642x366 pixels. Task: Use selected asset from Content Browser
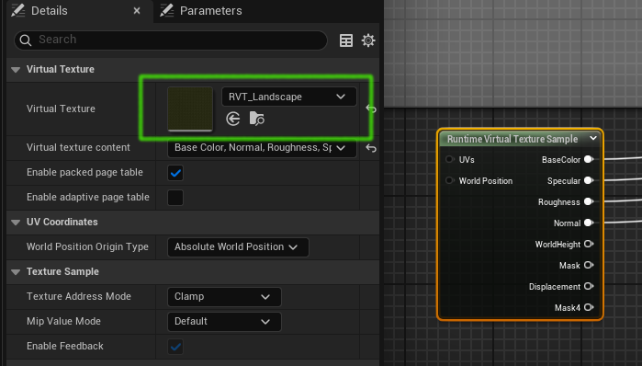[x=233, y=119]
